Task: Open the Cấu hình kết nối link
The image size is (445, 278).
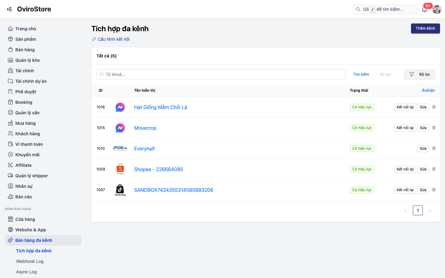Action: tap(113, 39)
